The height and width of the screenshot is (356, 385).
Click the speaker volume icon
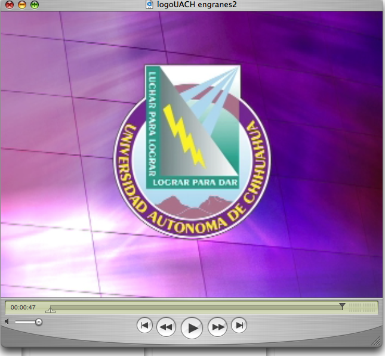click(x=7, y=321)
